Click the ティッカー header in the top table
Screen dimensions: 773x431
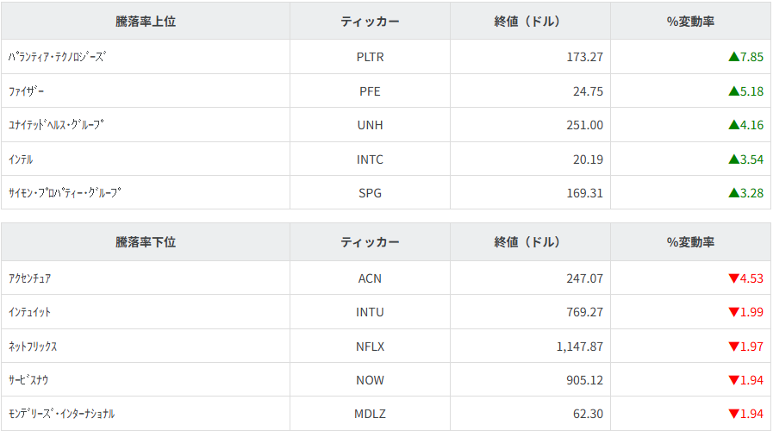click(x=370, y=22)
